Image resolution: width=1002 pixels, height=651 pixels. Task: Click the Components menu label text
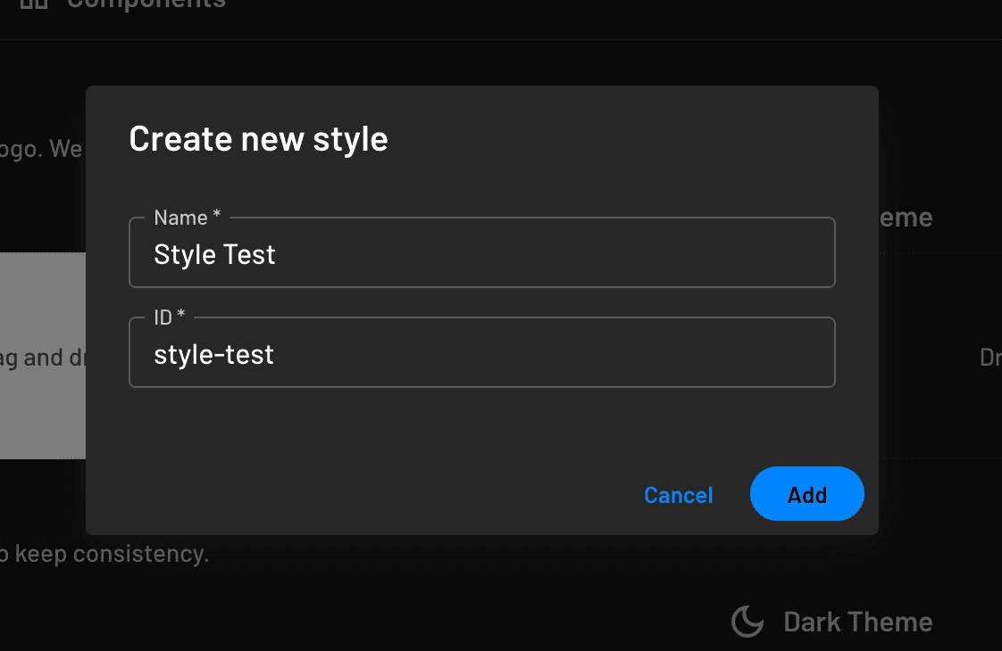(x=146, y=4)
